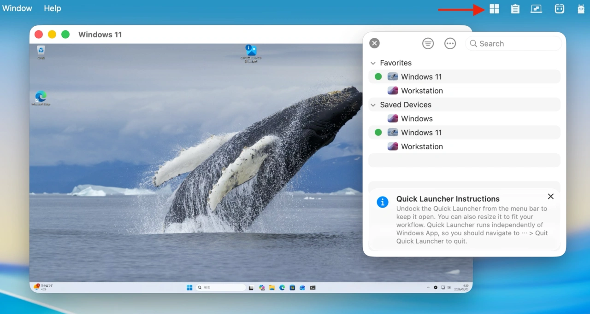The width and height of the screenshot is (590, 314).
Task: Expand the hidden tray icons chevron
Action: point(428,288)
